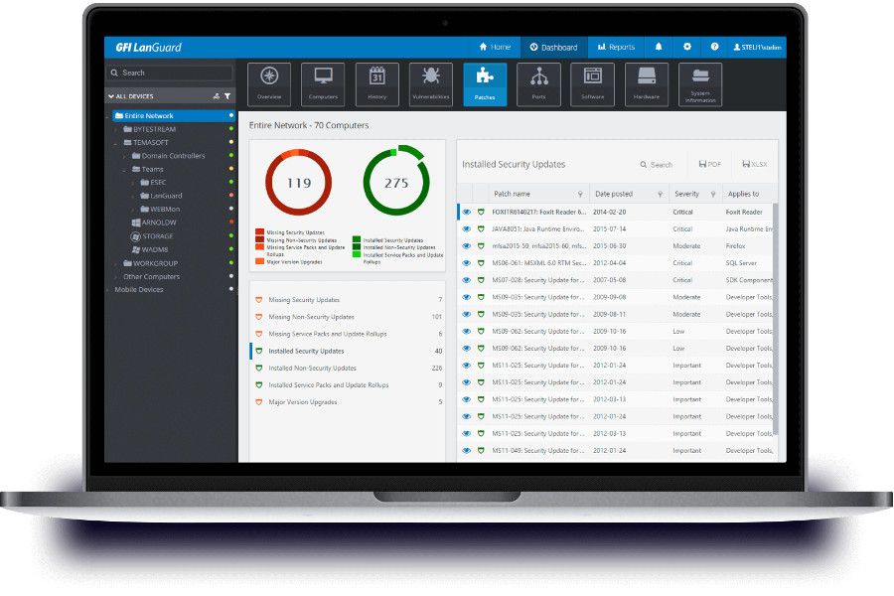Viewport: 894px width, 596px height.
Task: Click the green 275 installed updates donut chart
Action: pos(396,180)
